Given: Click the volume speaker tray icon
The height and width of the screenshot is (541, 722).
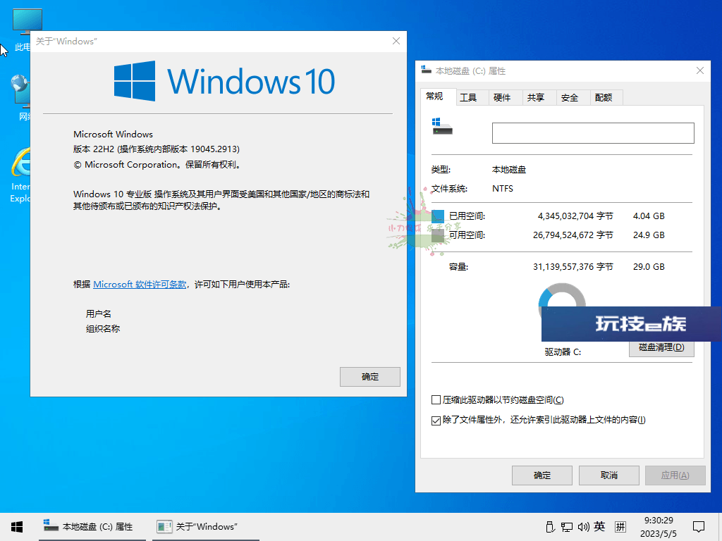Looking at the screenshot, I should pos(583,527).
